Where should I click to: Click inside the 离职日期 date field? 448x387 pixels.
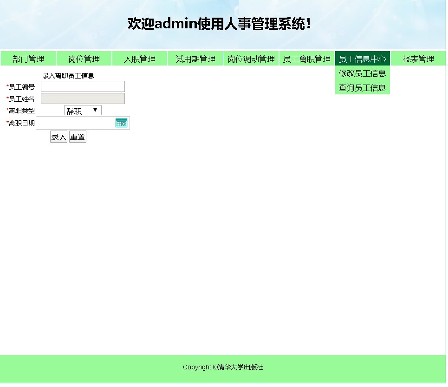[x=75, y=123]
